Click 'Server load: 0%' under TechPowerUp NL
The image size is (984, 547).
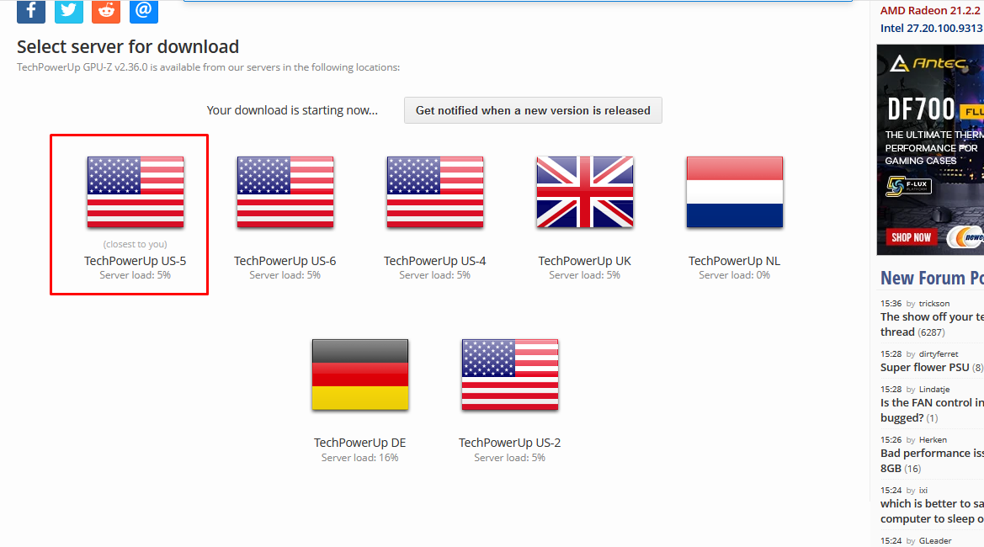734,275
